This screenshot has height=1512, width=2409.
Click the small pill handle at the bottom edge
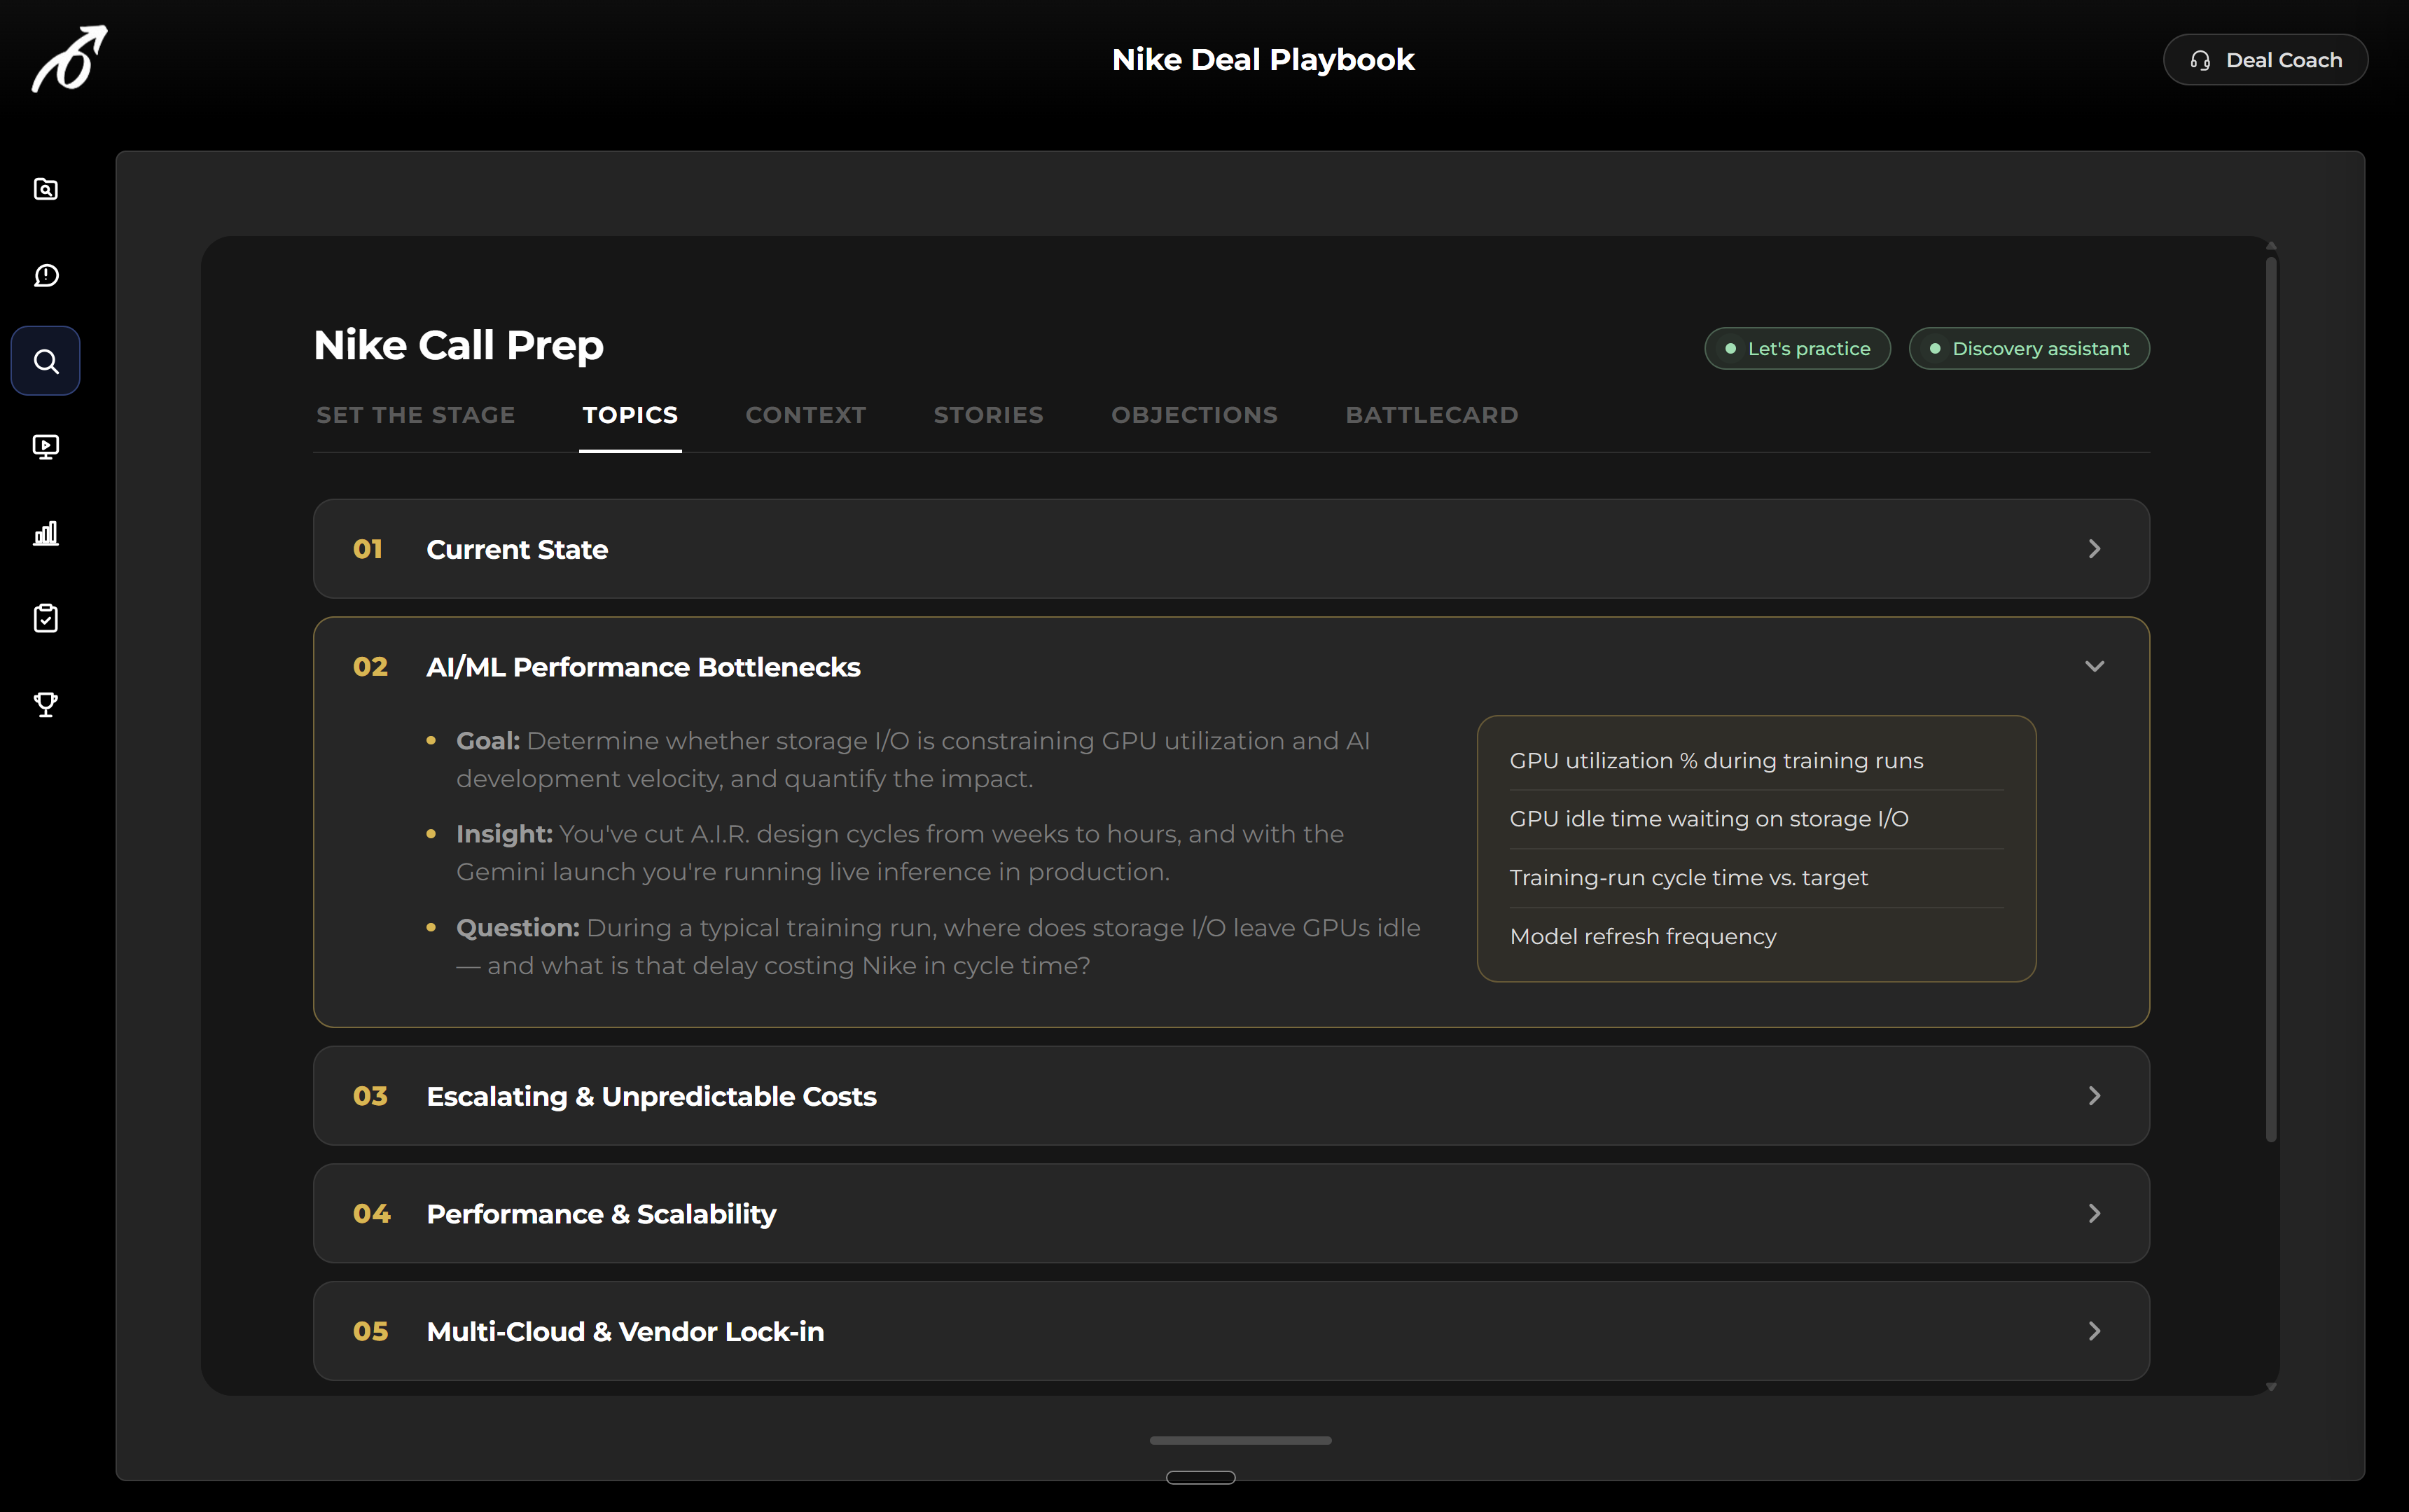(1200, 1478)
